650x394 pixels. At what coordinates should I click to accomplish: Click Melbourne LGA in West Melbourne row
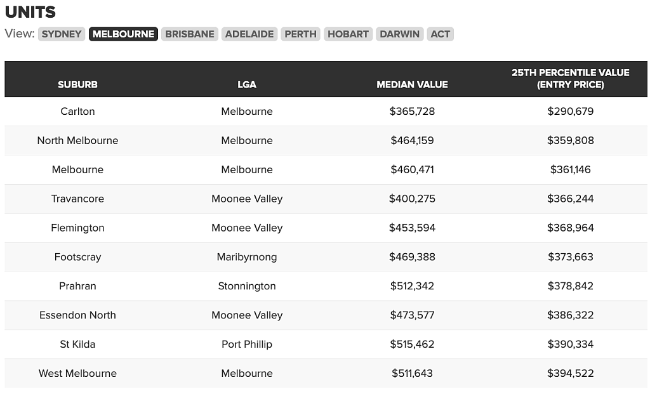247,373
